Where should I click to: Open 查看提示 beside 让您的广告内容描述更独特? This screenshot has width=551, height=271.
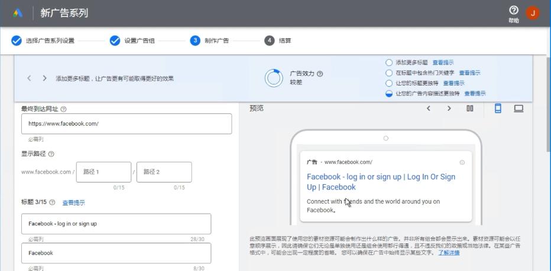(x=475, y=93)
